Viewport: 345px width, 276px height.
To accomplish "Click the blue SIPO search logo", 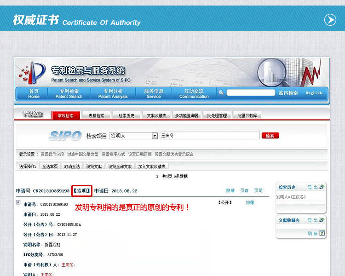I will (x=65, y=136).
